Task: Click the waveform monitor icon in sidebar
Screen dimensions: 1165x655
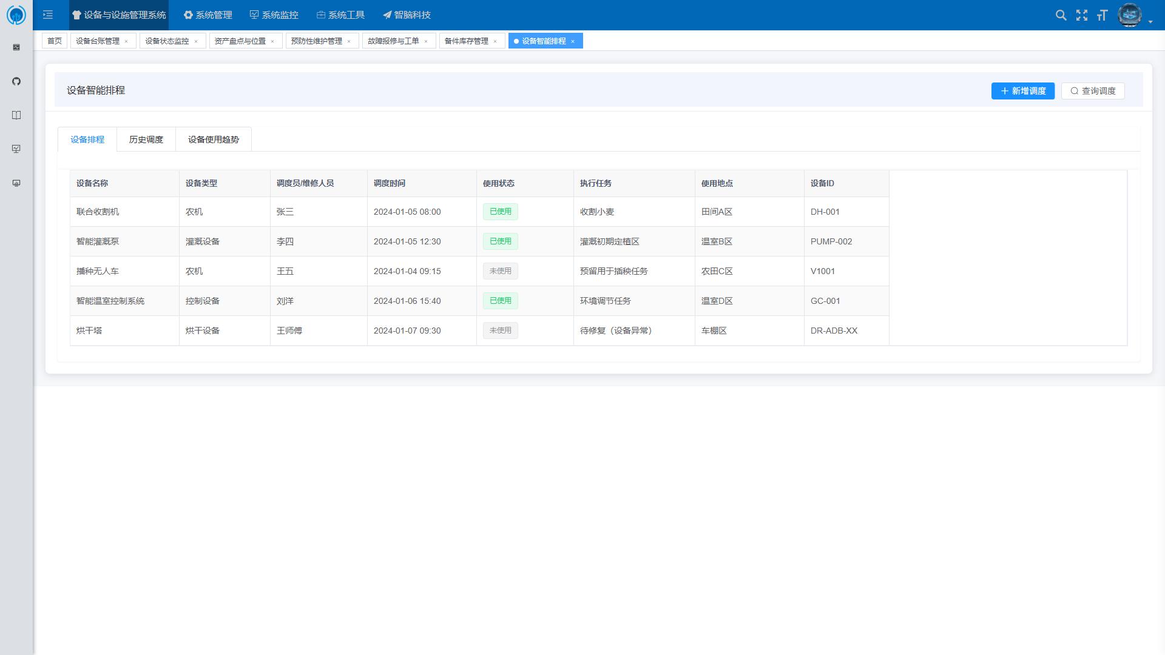Action: [x=16, y=47]
